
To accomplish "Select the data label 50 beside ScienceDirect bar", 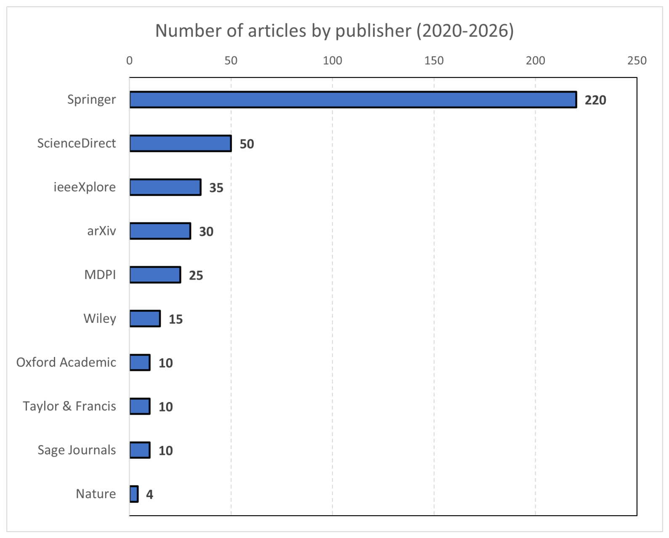I will coord(247,144).
